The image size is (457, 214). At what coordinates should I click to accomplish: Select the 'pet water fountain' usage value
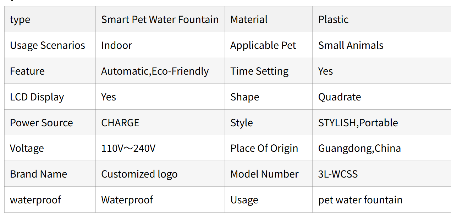(x=360, y=200)
